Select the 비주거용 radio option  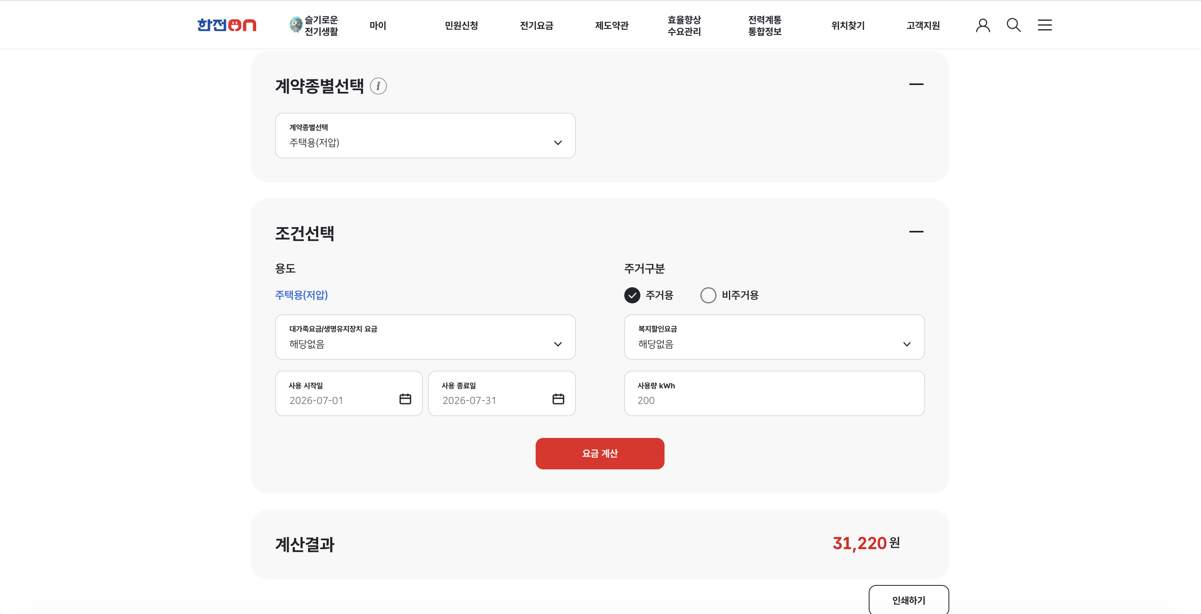[x=708, y=295]
